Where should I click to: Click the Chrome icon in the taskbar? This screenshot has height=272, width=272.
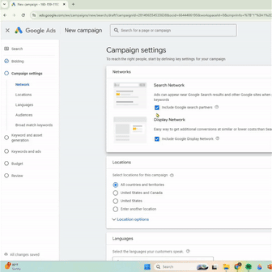[x=238, y=267]
